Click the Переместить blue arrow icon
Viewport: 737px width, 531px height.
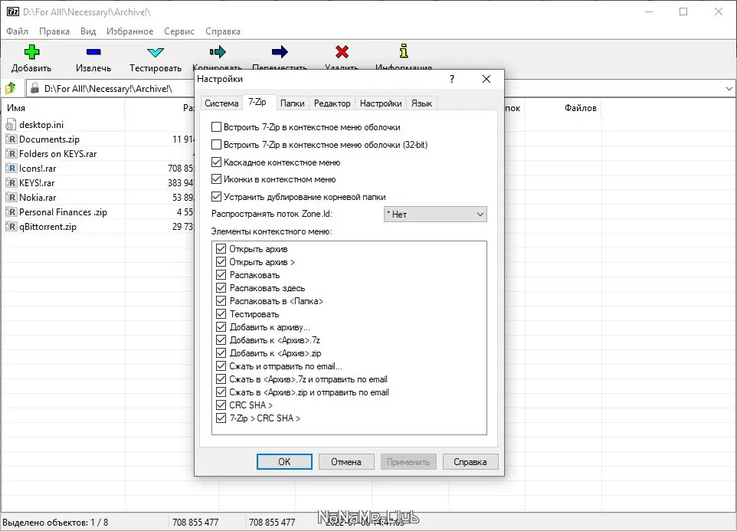point(280,51)
